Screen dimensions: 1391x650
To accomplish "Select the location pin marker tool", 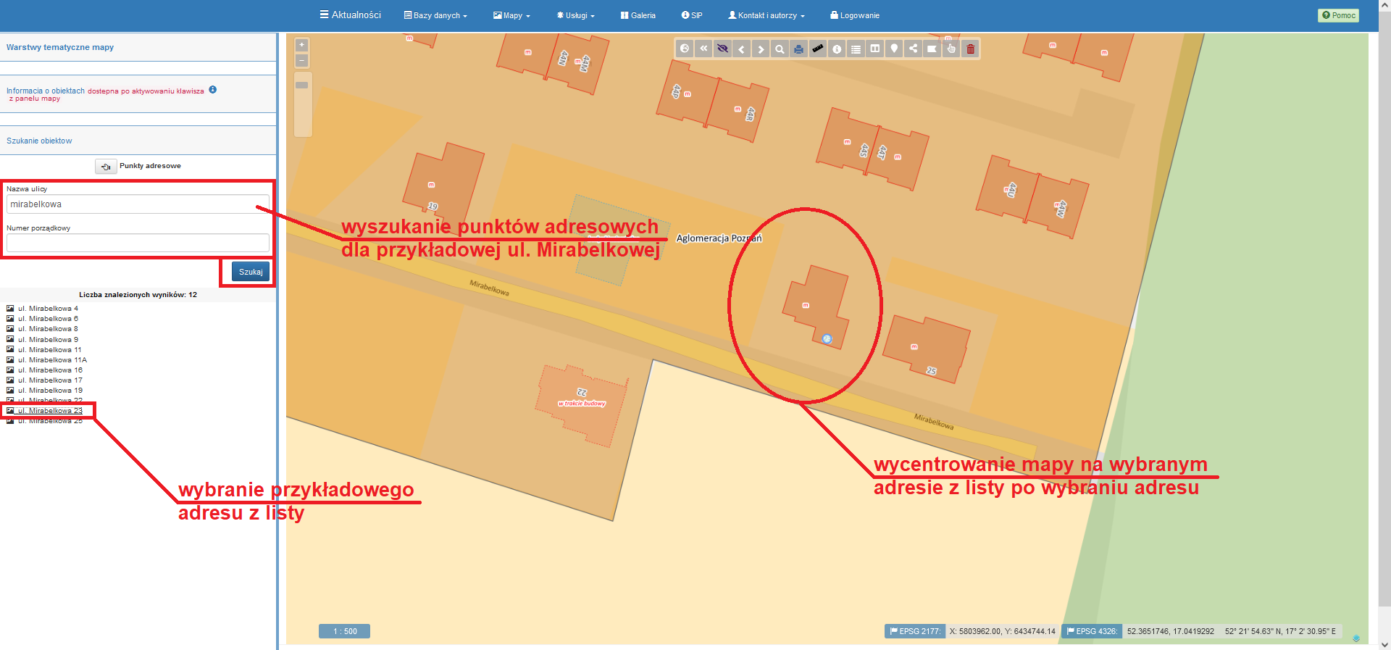I will (894, 49).
